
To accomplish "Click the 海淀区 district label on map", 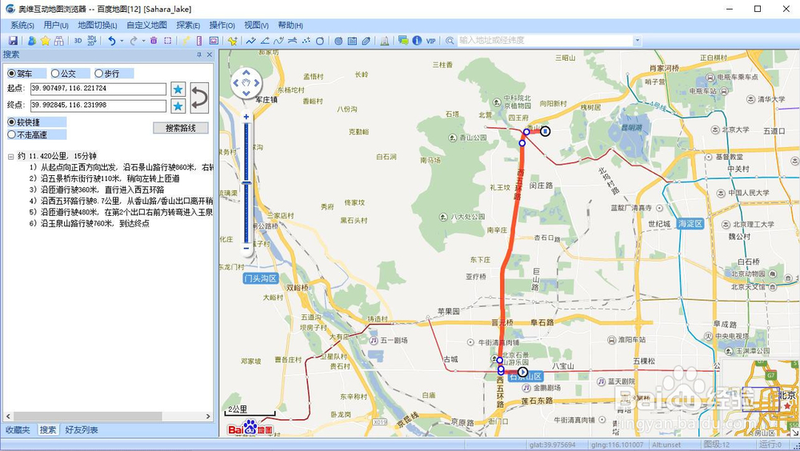I will (x=690, y=223).
